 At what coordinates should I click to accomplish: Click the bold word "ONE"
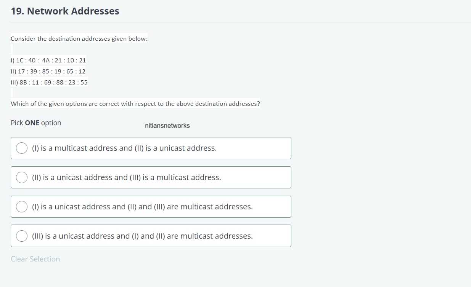click(x=32, y=123)
